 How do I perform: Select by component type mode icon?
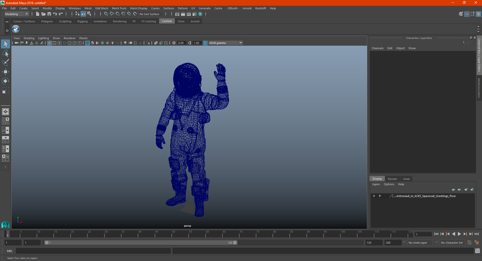pos(89,14)
